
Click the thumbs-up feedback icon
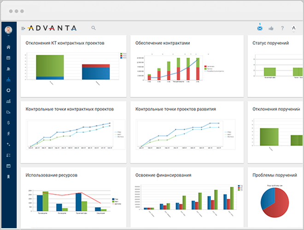271,28
